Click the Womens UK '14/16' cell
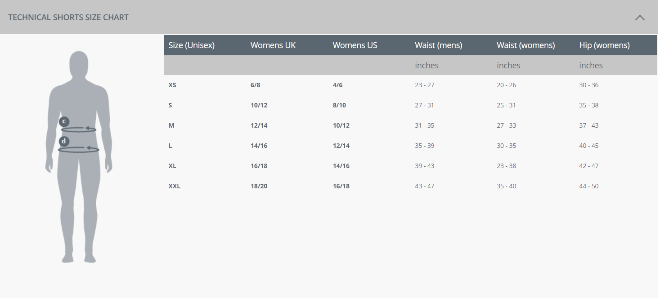Screen dimensions: 660x298 pos(259,146)
